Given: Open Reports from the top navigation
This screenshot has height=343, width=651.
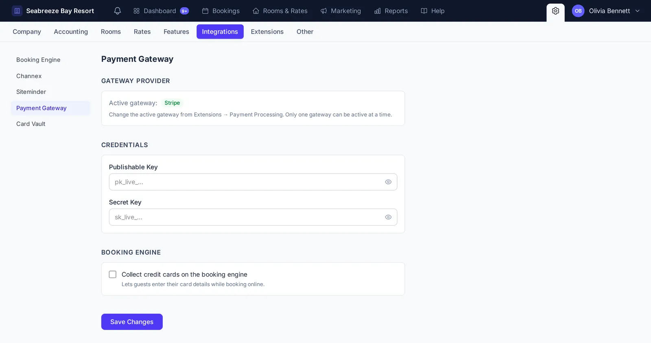Looking at the screenshot, I should tap(391, 11).
